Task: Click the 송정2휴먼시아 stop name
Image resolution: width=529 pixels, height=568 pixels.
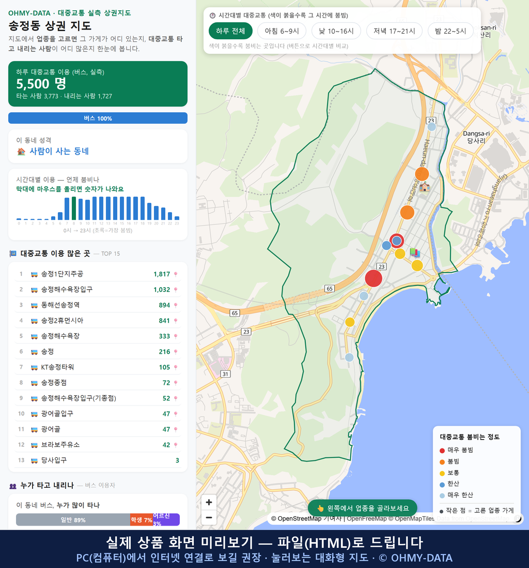Action: pyautogui.click(x=62, y=321)
